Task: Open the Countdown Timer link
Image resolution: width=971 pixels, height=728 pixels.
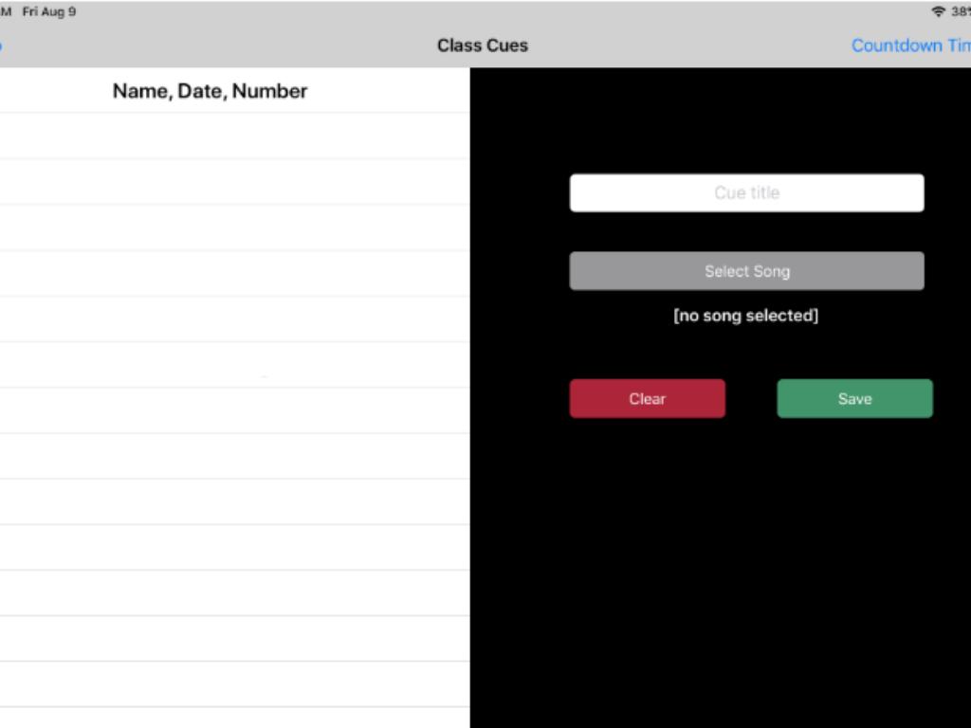Action: [x=910, y=45]
